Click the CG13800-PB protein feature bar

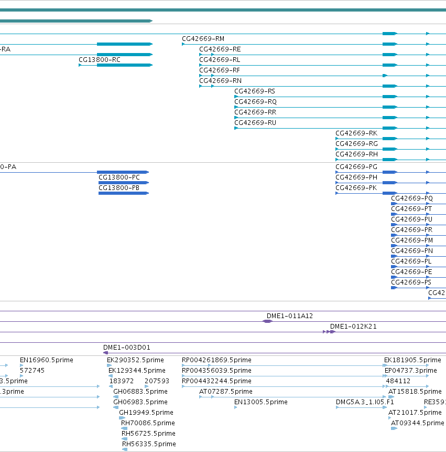click(x=124, y=193)
